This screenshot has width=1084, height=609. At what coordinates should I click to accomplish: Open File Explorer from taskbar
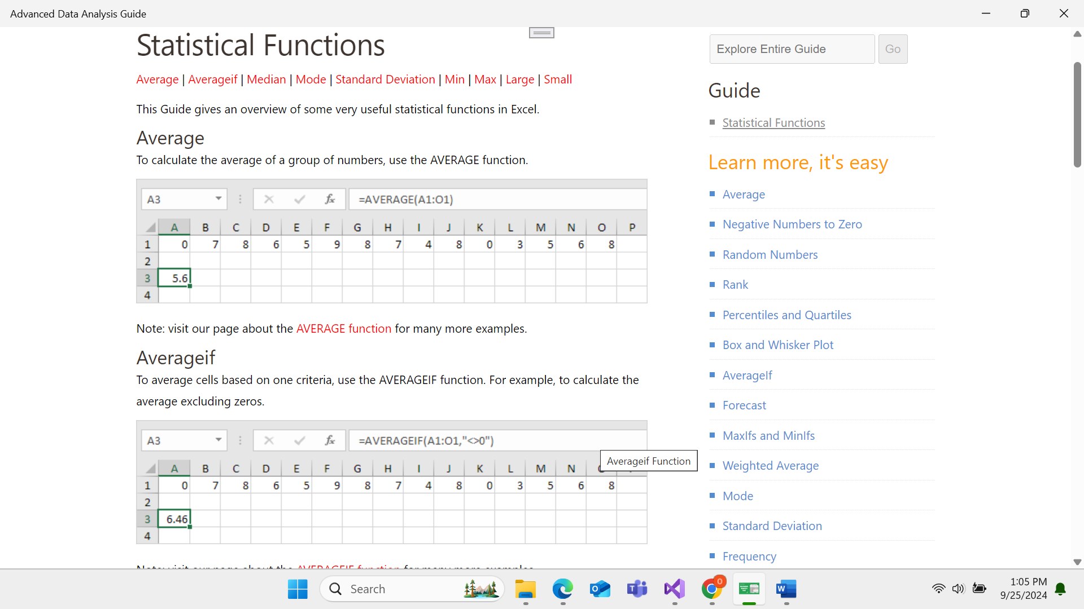click(x=525, y=589)
